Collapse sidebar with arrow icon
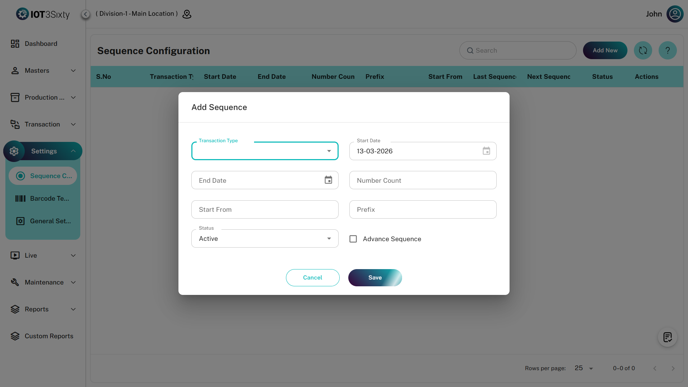The height and width of the screenshot is (387, 688). pyautogui.click(x=86, y=14)
